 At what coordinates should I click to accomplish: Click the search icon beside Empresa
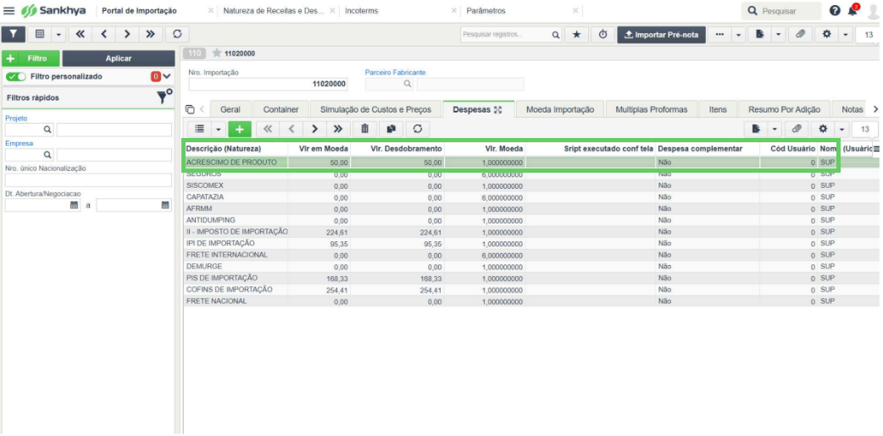point(47,155)
